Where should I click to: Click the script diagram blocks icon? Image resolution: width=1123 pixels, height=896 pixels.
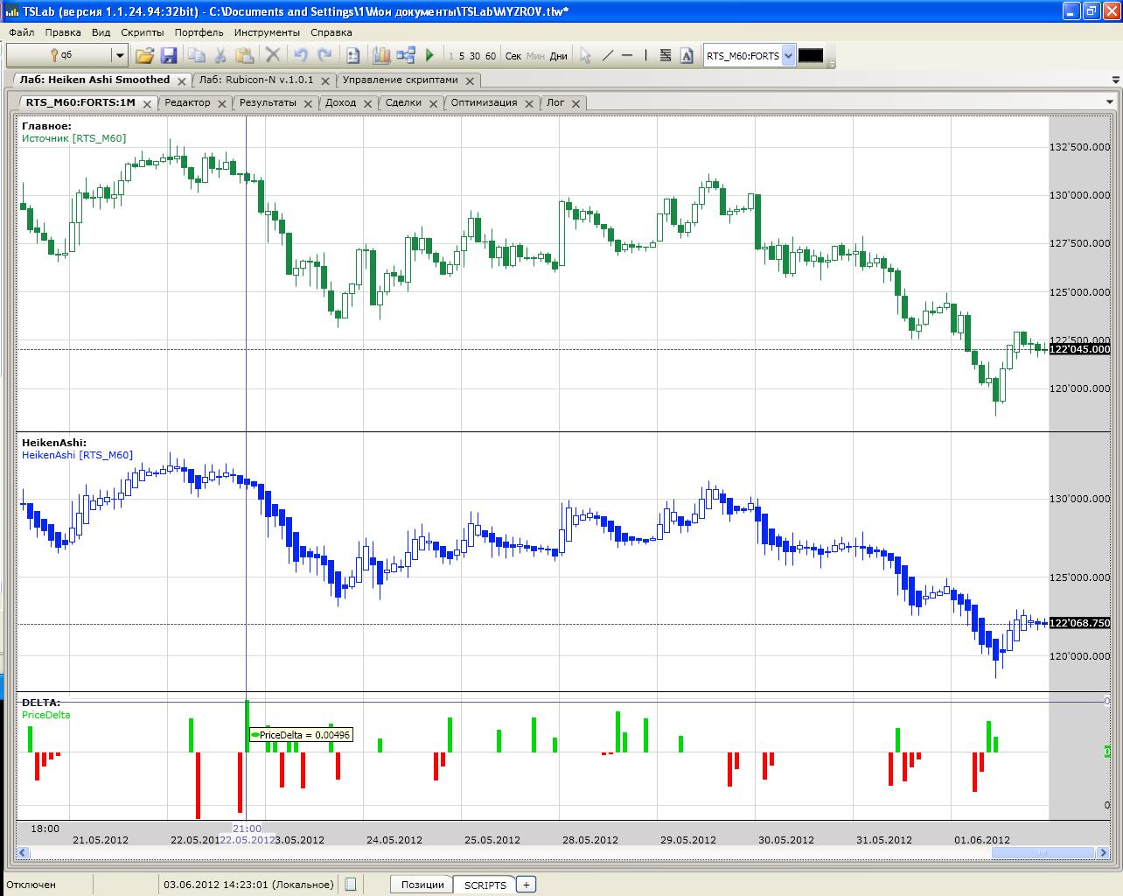405,56
